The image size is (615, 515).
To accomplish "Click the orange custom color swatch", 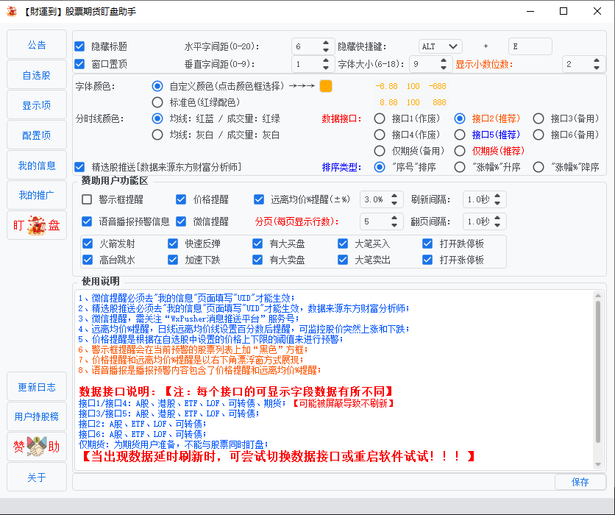I will coord(324,85).
